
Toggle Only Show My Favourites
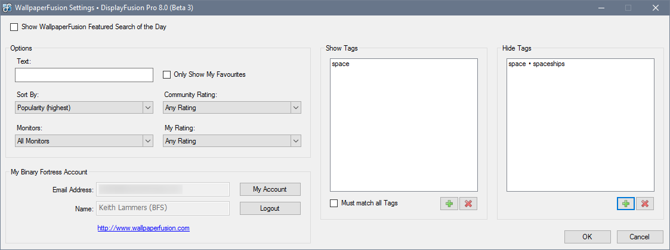click(x=167, y=75)
